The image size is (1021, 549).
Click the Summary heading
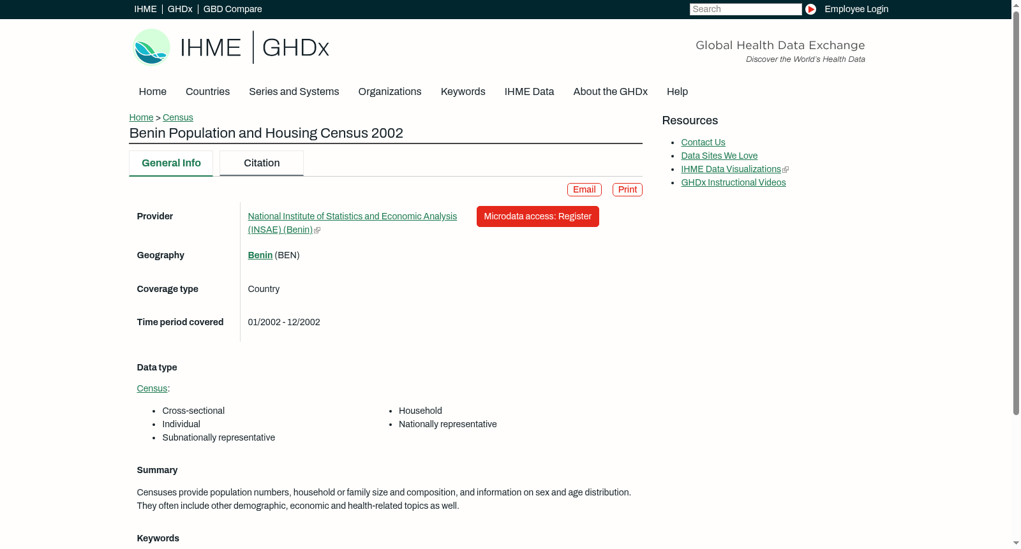click(x=157, y=470)
